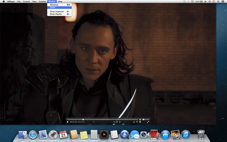Open Reminders checklist icon in dock
227x142 pixels.
(114, 135)
